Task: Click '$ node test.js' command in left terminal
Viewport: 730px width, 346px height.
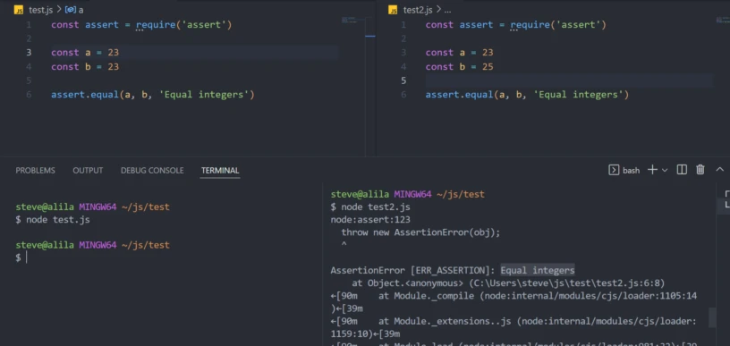Action: (53, 220)
